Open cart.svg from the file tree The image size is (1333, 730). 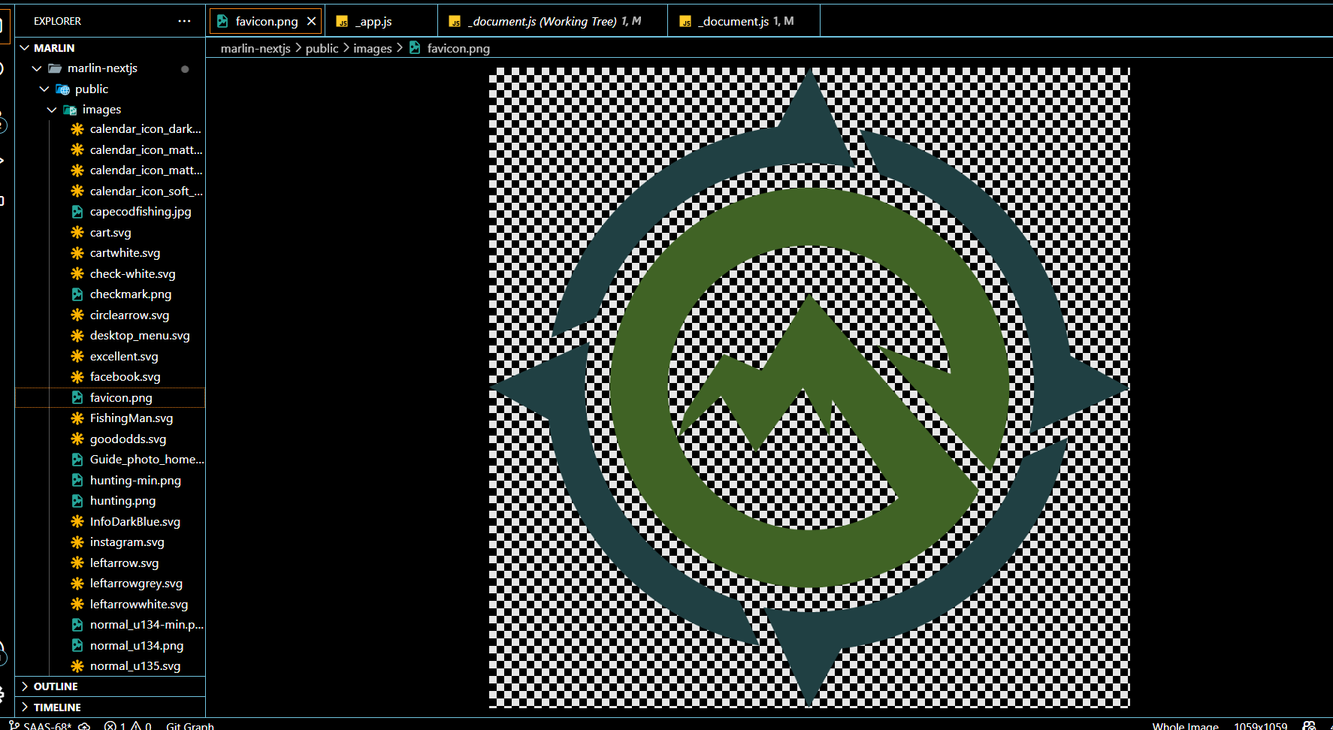(x=110, y=233)
